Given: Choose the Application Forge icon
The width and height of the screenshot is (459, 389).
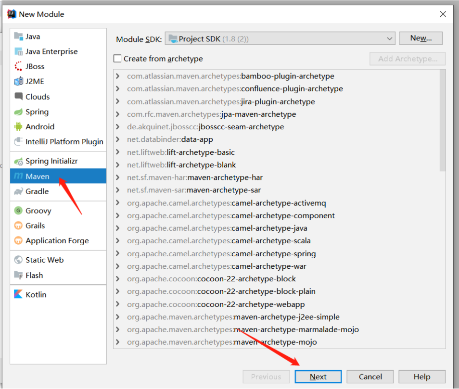Looking at the screenshot, I should [x=18, y=240].
